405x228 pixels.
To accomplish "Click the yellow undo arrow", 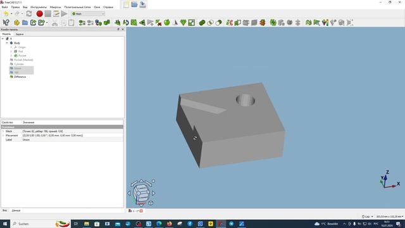I will (6, 14).
